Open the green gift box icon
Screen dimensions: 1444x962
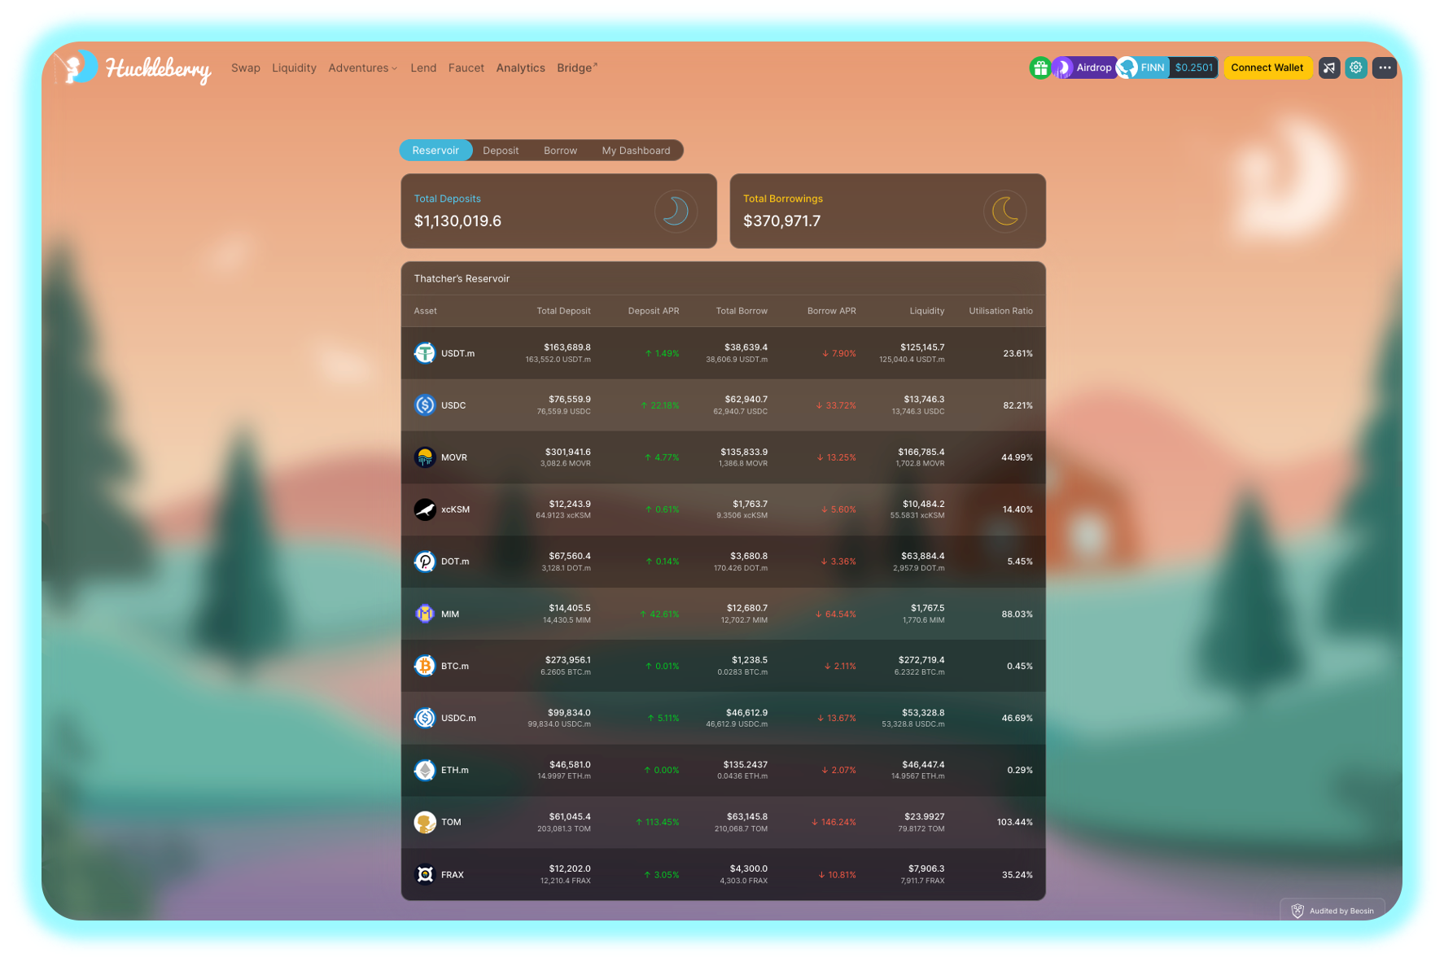[1040, 68]
